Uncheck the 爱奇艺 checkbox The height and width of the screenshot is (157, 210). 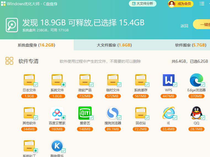[91, 118]
